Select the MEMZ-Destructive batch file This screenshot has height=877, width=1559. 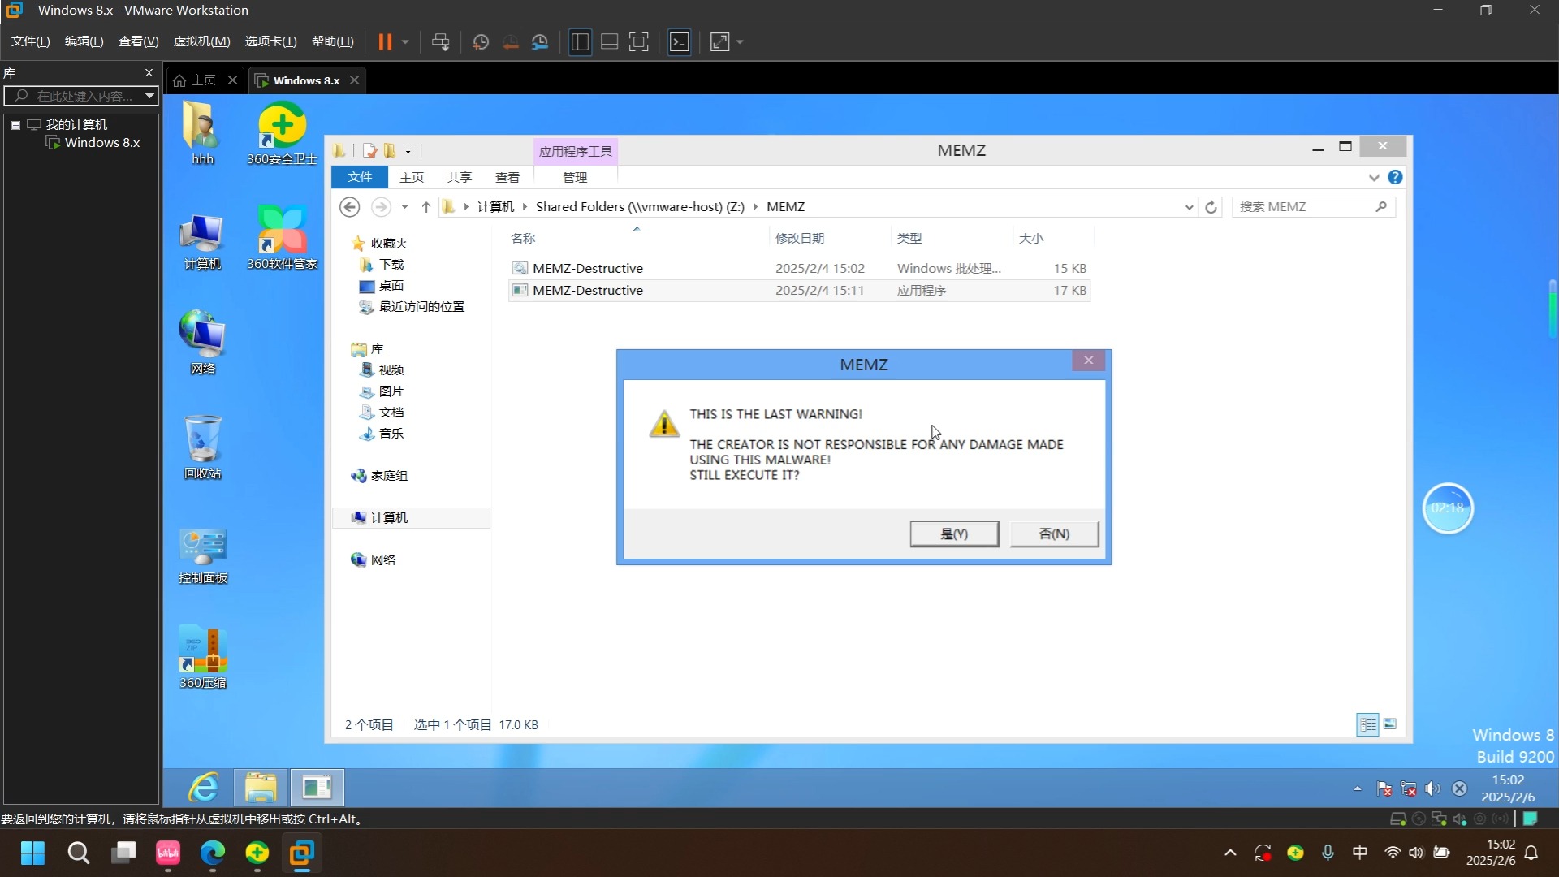[x=799, y=268]
